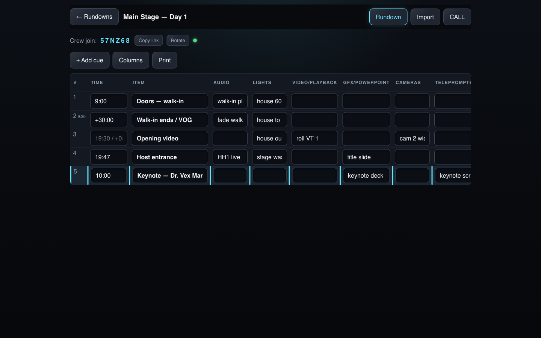Print the rundown
541x338 pixels.
click(x=165, y=60)
